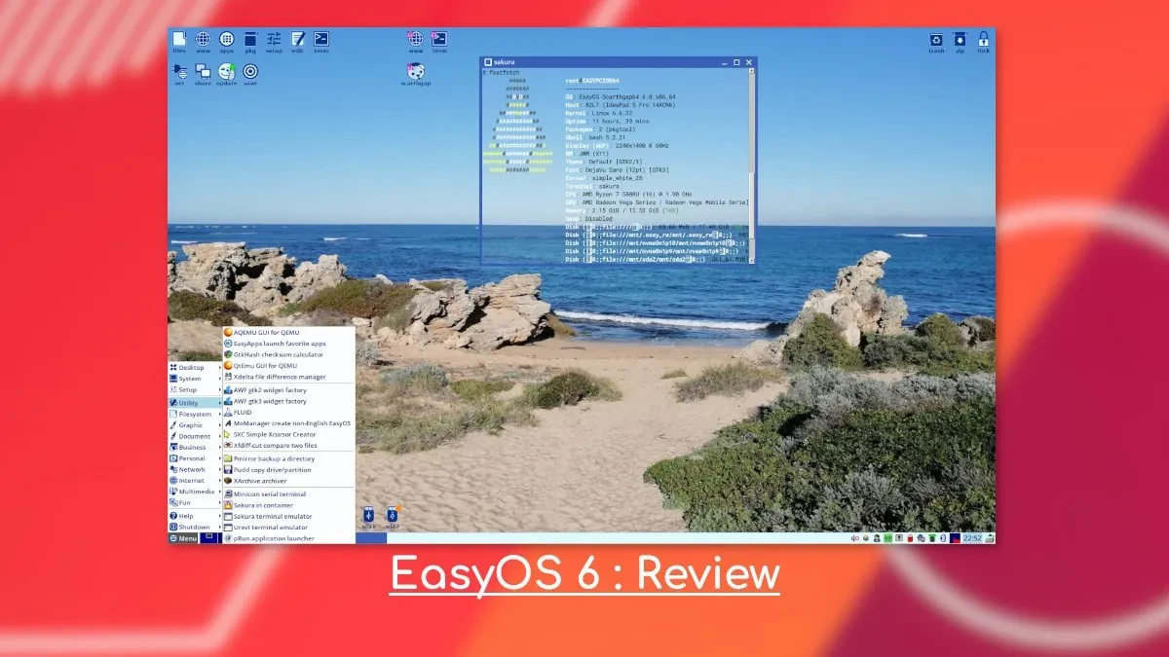Image resolution: width=1169 pixels, height=657 pixels.
Task: Expand the Fun menu category
Action: [x=195, y=502]
